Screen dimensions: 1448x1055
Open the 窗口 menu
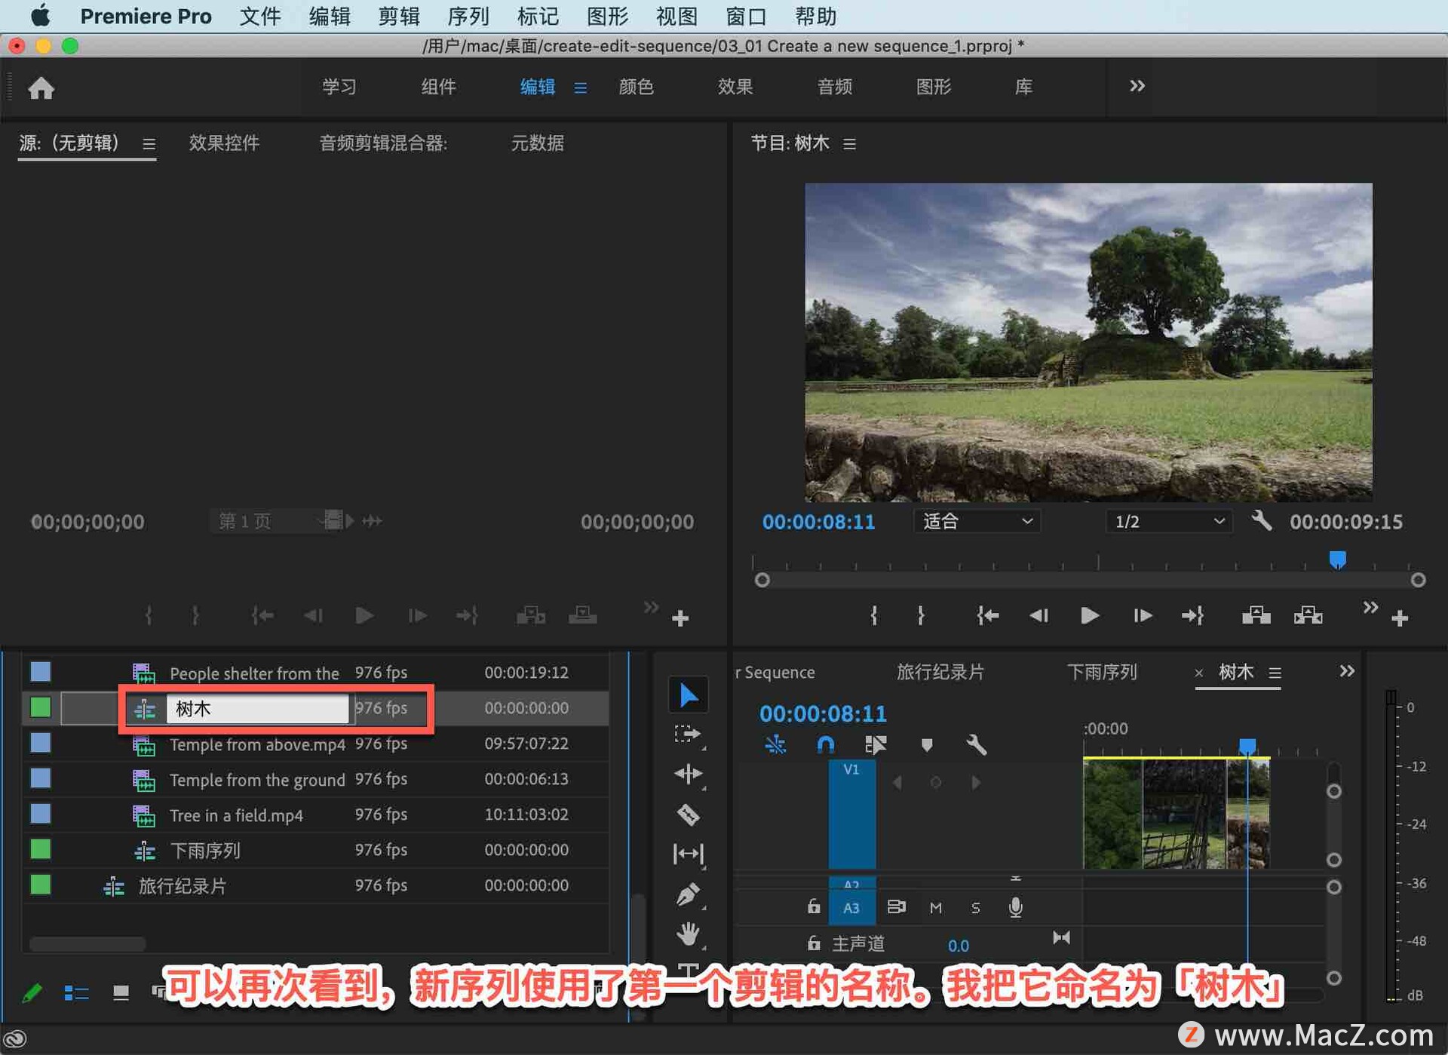[x=746, y=16]
